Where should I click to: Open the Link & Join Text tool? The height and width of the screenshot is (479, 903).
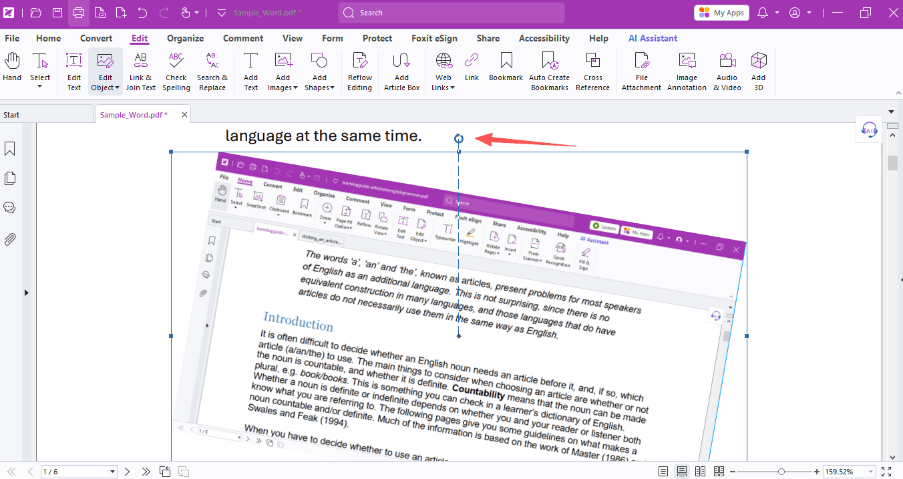coord(141,71)
